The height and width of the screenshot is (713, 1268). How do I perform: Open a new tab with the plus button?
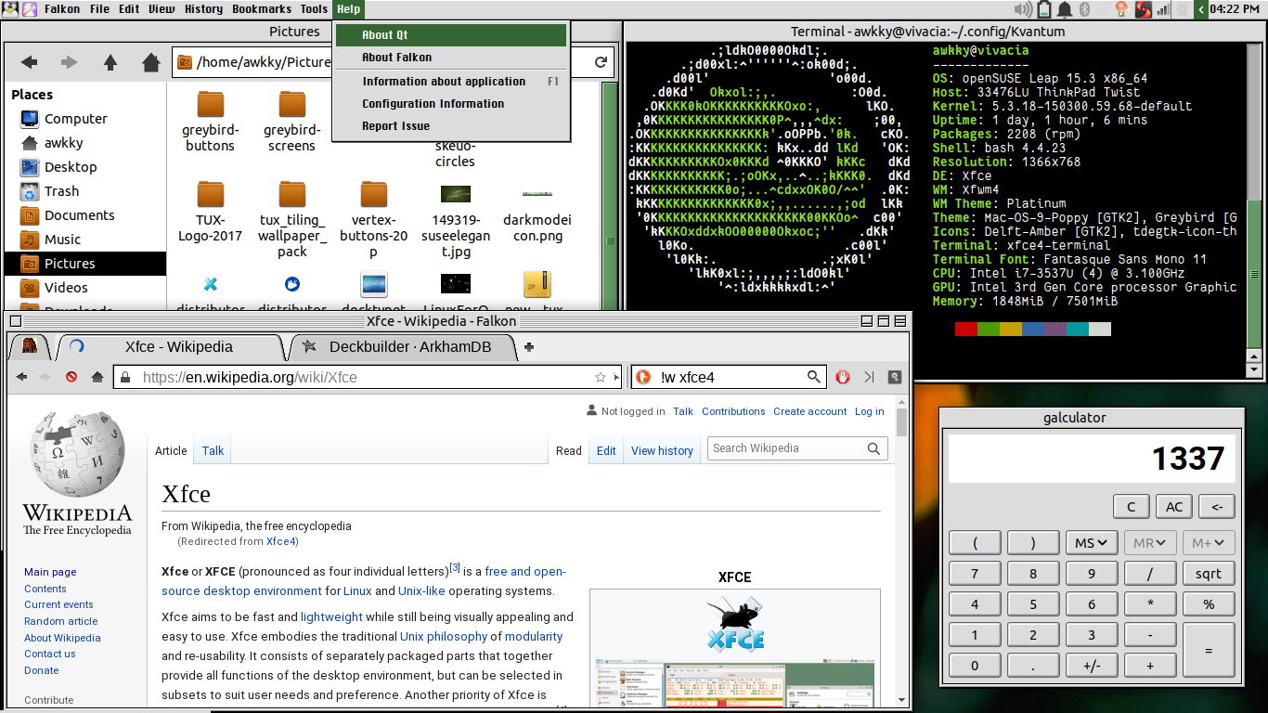(x=529, y=347)
